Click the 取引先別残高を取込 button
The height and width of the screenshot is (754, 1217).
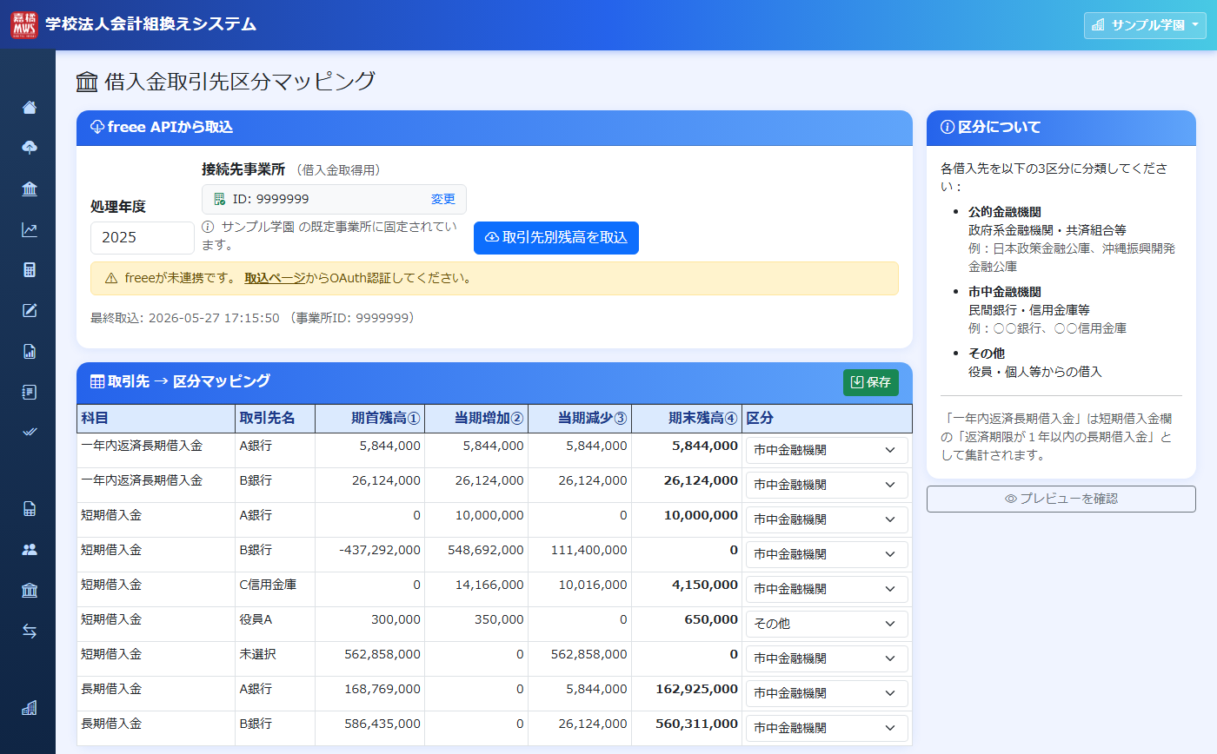(556, 238)
